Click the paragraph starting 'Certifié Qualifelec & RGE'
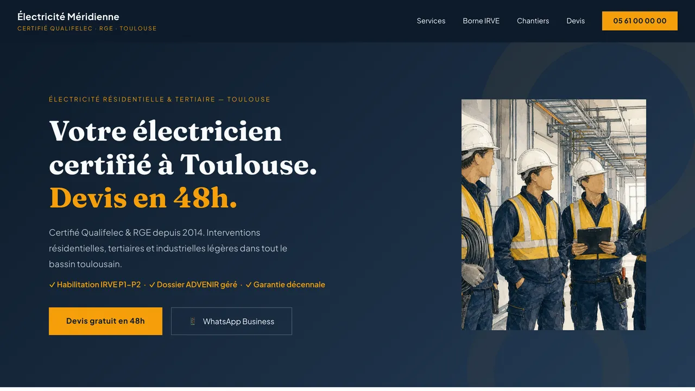Image resolution: width=695 pixels, height=391 pixels. click(168, 248)
